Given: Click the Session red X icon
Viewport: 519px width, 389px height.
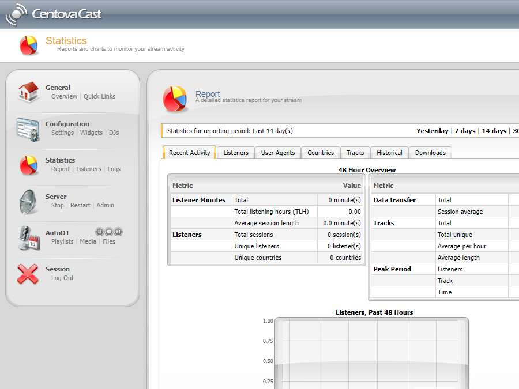Looking at the screenshot, I should click(28, 274).
